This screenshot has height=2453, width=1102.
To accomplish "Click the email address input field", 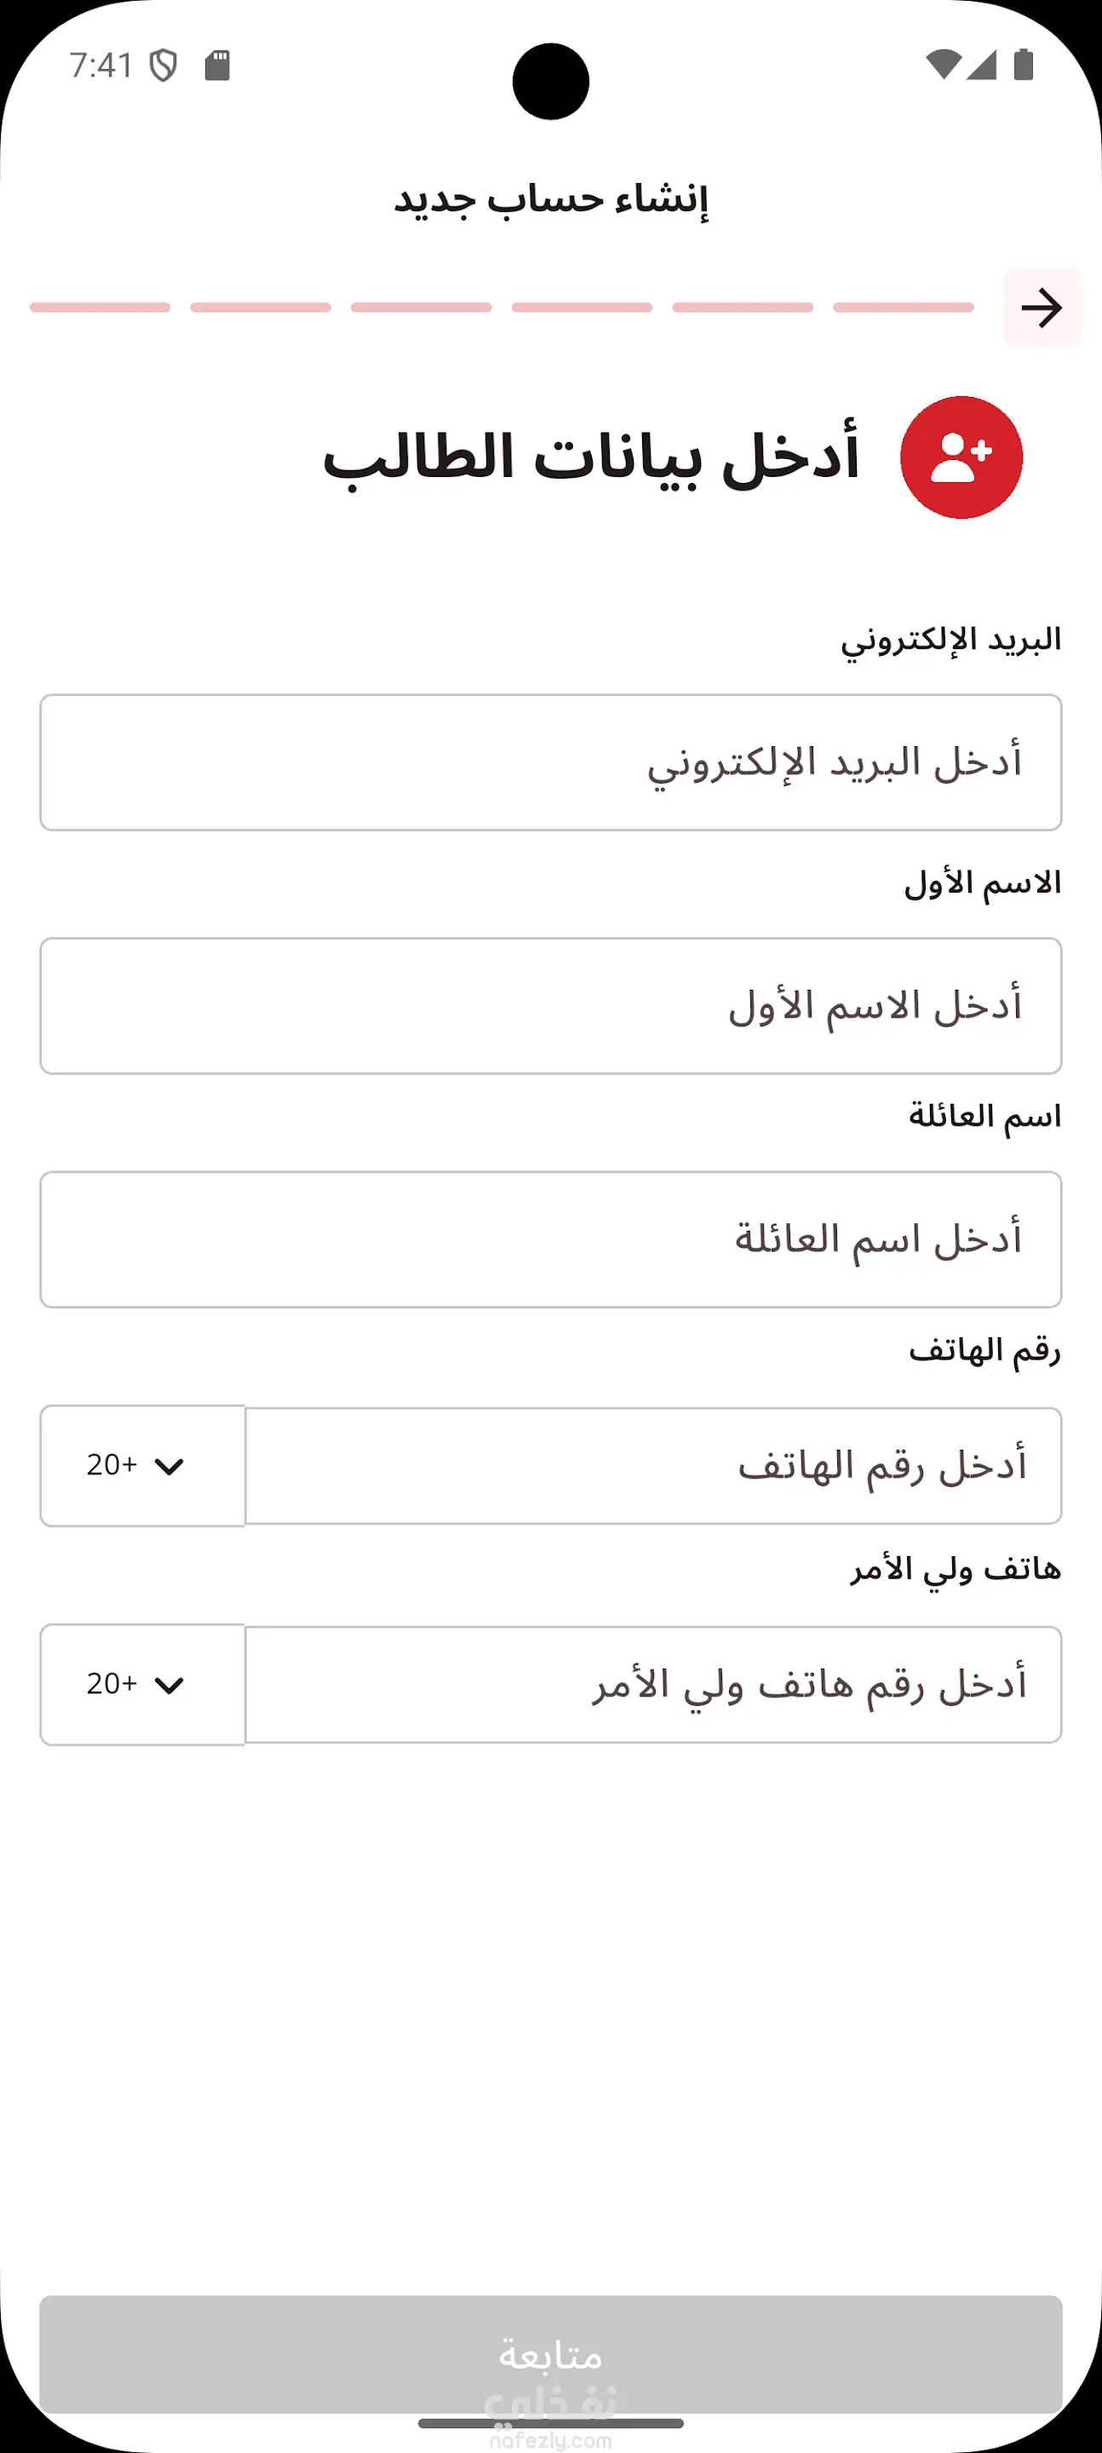I will [x=550, y=763].
